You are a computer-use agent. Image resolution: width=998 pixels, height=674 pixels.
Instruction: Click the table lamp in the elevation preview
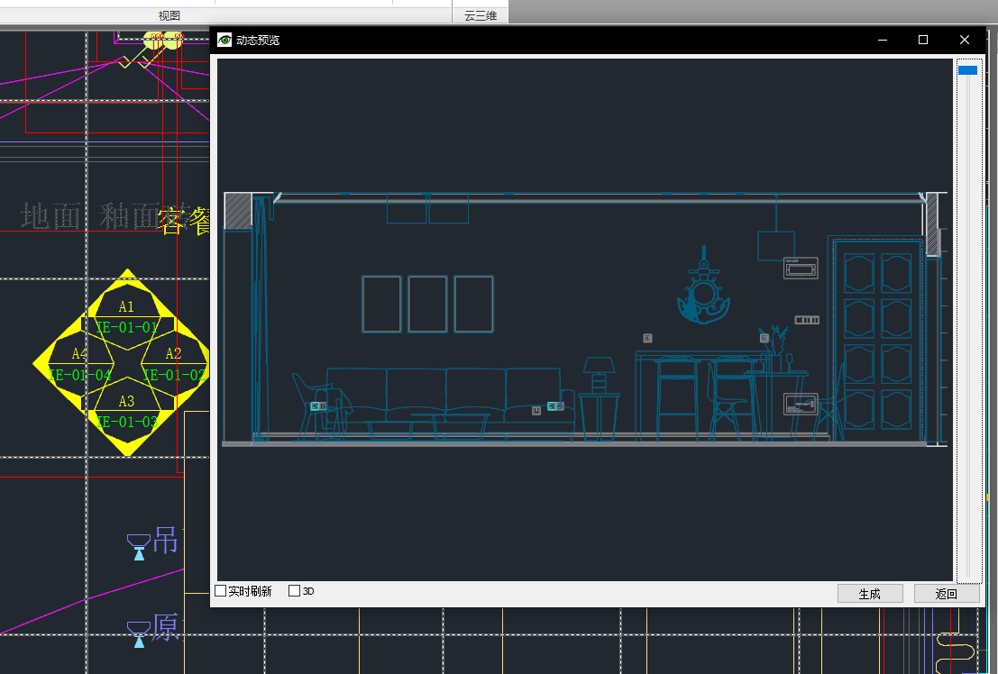pos(600,375)
